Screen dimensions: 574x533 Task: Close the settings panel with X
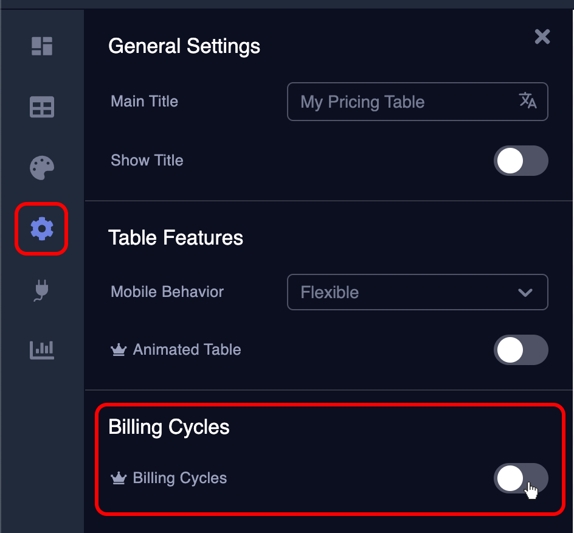pyautogui.click(x=542, y=37)
